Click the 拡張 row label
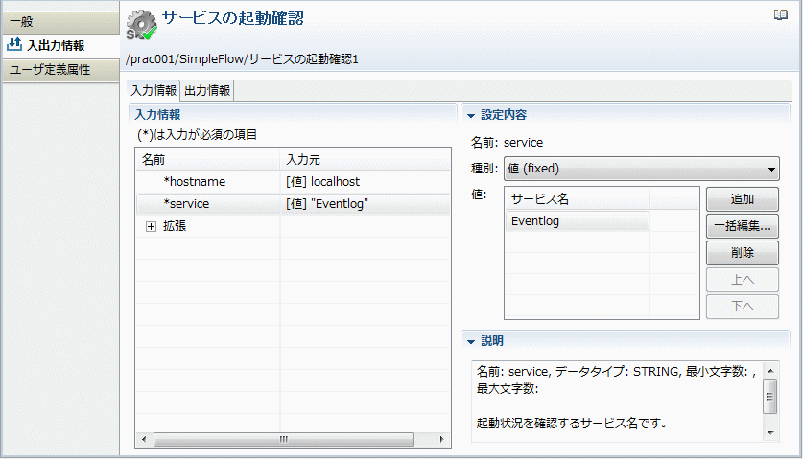Screen dimensions: 803x459 pos(174,226)
